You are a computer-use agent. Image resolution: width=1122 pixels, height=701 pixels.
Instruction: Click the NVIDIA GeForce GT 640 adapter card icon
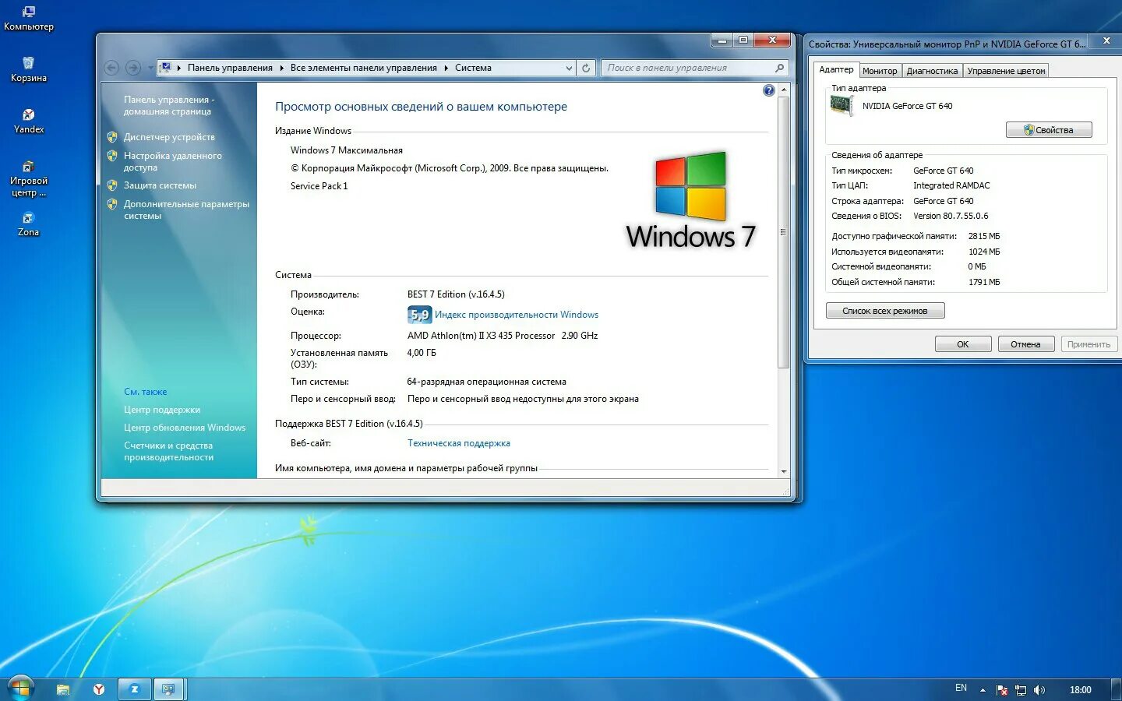(x=842, y=106)
